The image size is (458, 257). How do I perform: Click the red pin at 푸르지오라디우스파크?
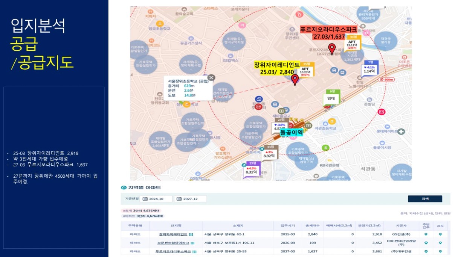[332, 49]
